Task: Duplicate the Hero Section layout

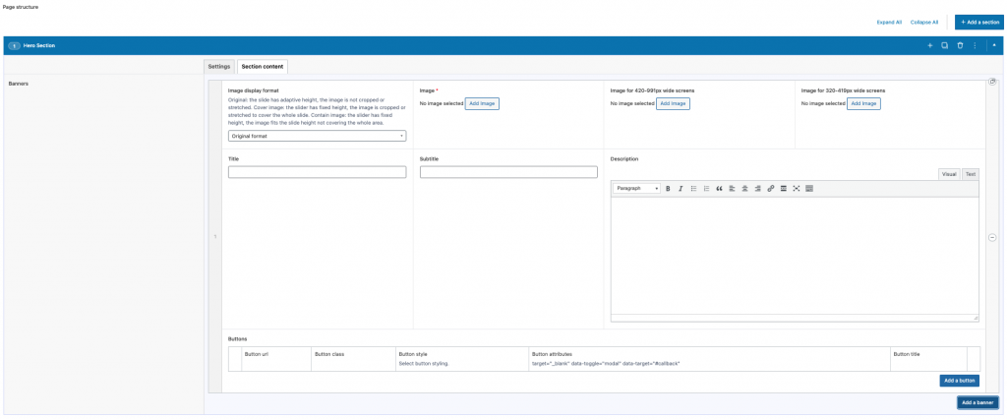Action: click(945, 45)
